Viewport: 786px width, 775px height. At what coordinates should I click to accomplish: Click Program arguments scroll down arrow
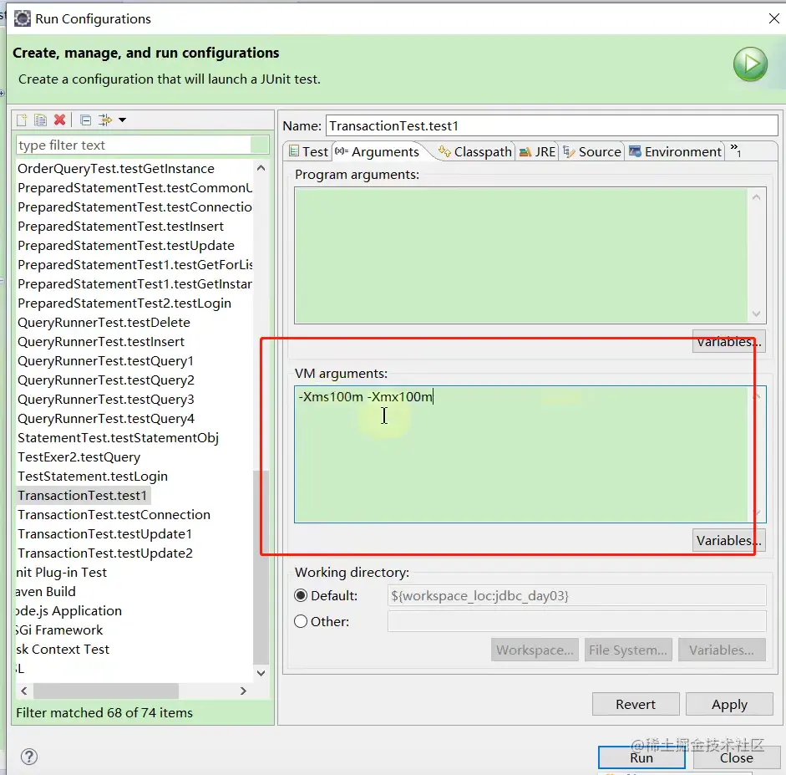pos(757,314)
